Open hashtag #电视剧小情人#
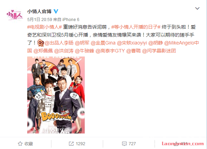207x149 pixels. point(45,27)
